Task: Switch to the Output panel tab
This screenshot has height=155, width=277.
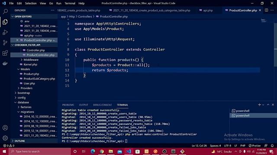Action: pos(84,105)
